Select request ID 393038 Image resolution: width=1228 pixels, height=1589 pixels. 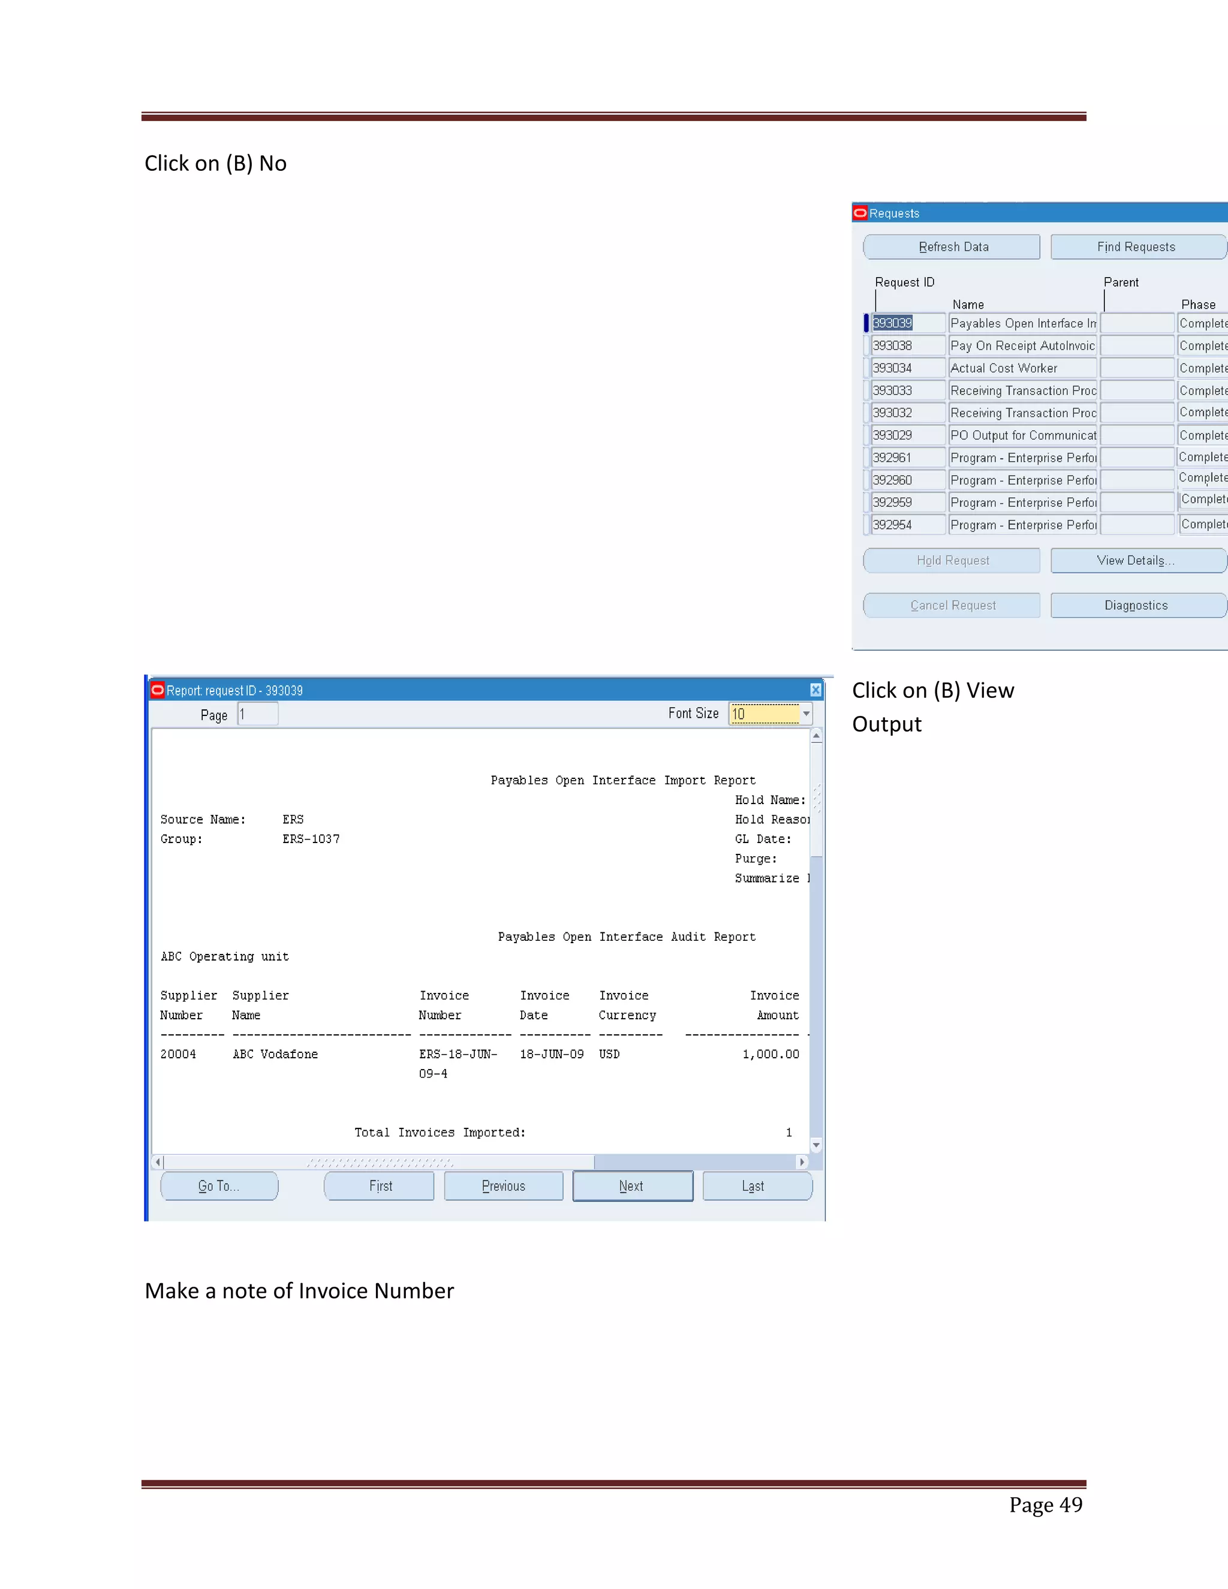tap(908, 345)
